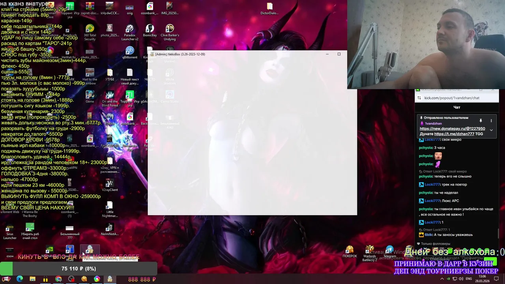Open Sirus Launcher desktop shortcut
Screen dimensions: 505x284
point(10,231)
